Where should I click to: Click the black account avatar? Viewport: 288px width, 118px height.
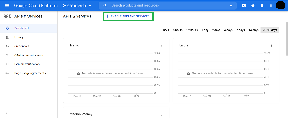[280, 5]
